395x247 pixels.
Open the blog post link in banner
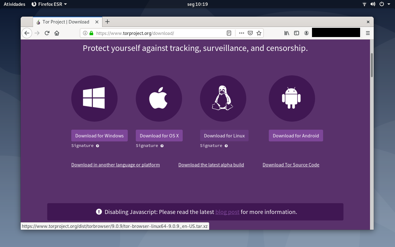tap(227, 212)
